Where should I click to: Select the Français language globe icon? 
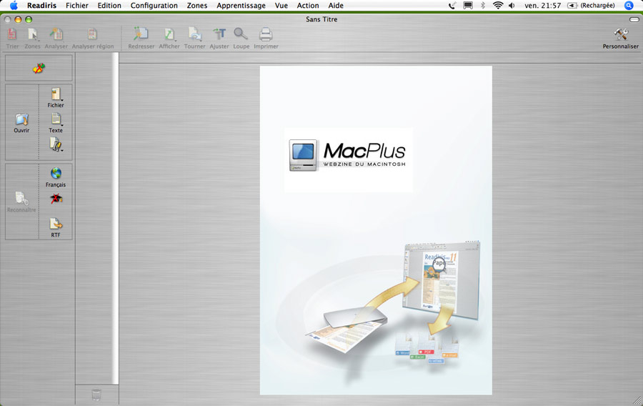(x=56, y=173)
